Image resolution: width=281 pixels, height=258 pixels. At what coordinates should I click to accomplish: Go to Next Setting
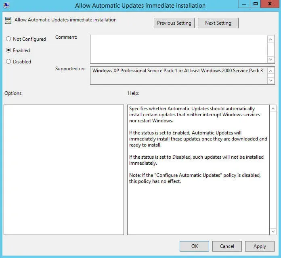pyautogui.click(x=218, y=23)
